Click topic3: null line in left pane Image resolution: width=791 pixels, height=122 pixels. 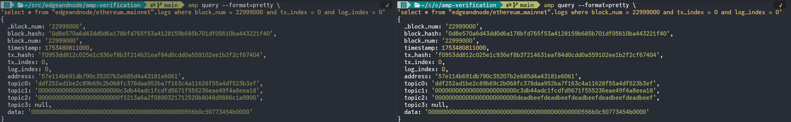pos(30,105)
